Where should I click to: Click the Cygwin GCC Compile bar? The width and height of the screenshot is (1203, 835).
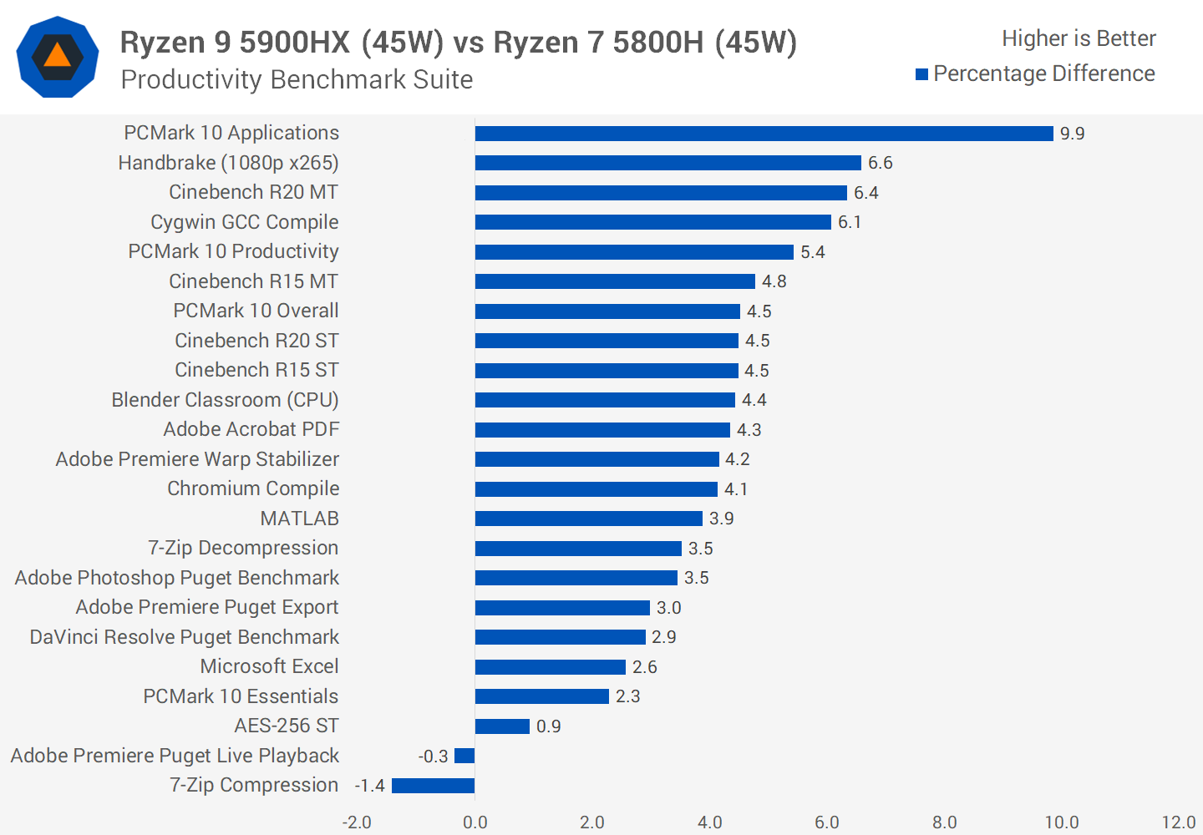pos(652,222)
